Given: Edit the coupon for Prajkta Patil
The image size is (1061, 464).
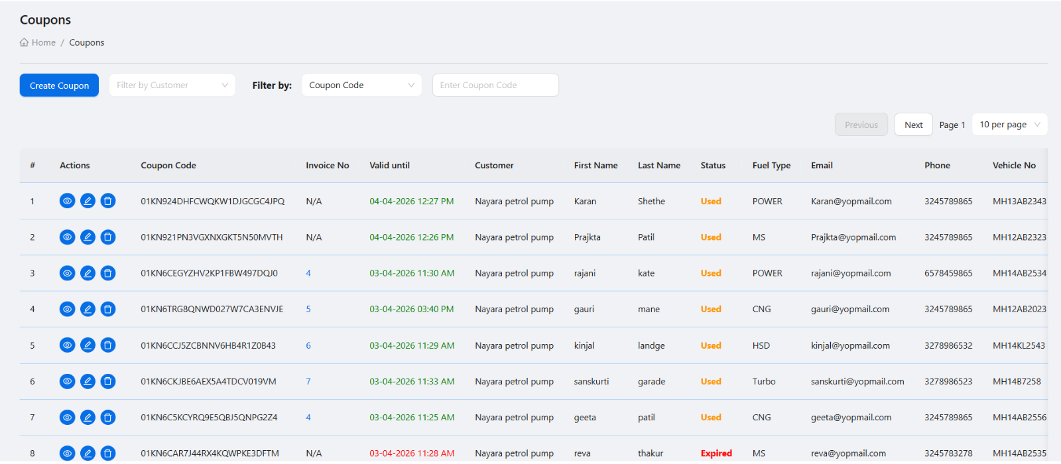Looking at the screenshot, I should pyautogui.click(x=88, y=237).
